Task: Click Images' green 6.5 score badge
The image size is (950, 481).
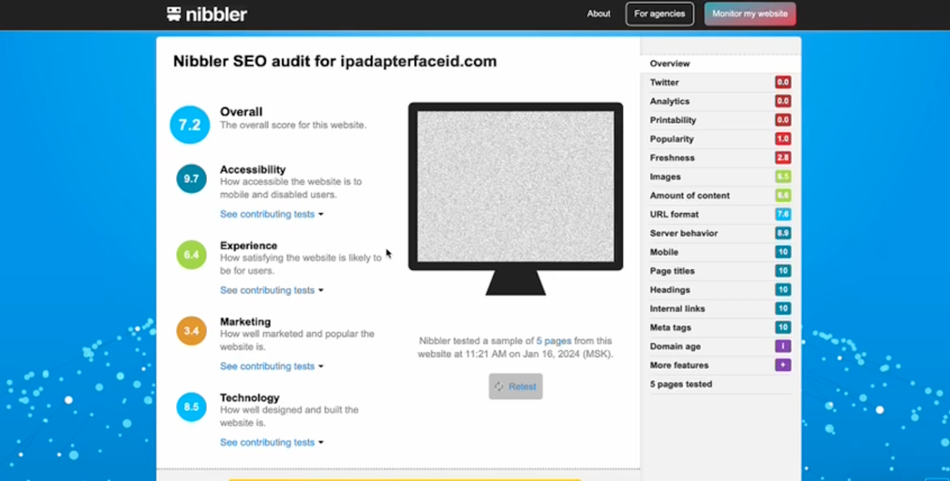Action: point(783,177)
